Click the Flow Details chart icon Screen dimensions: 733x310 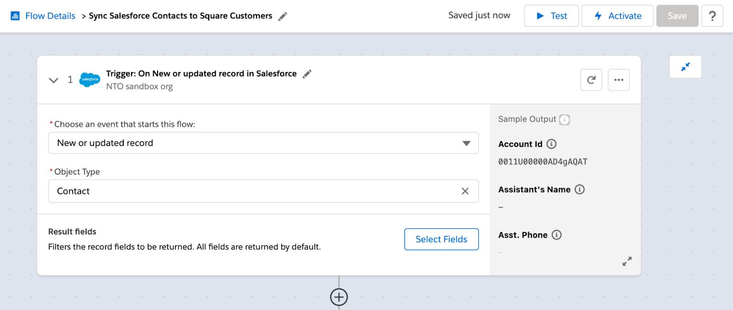[x=15, y=16]
